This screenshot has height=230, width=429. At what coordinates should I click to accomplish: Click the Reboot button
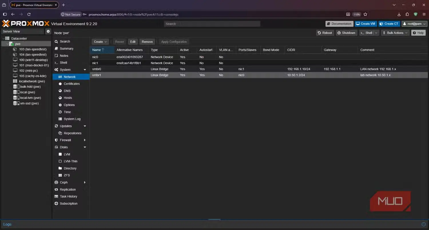tap(325, 33)
